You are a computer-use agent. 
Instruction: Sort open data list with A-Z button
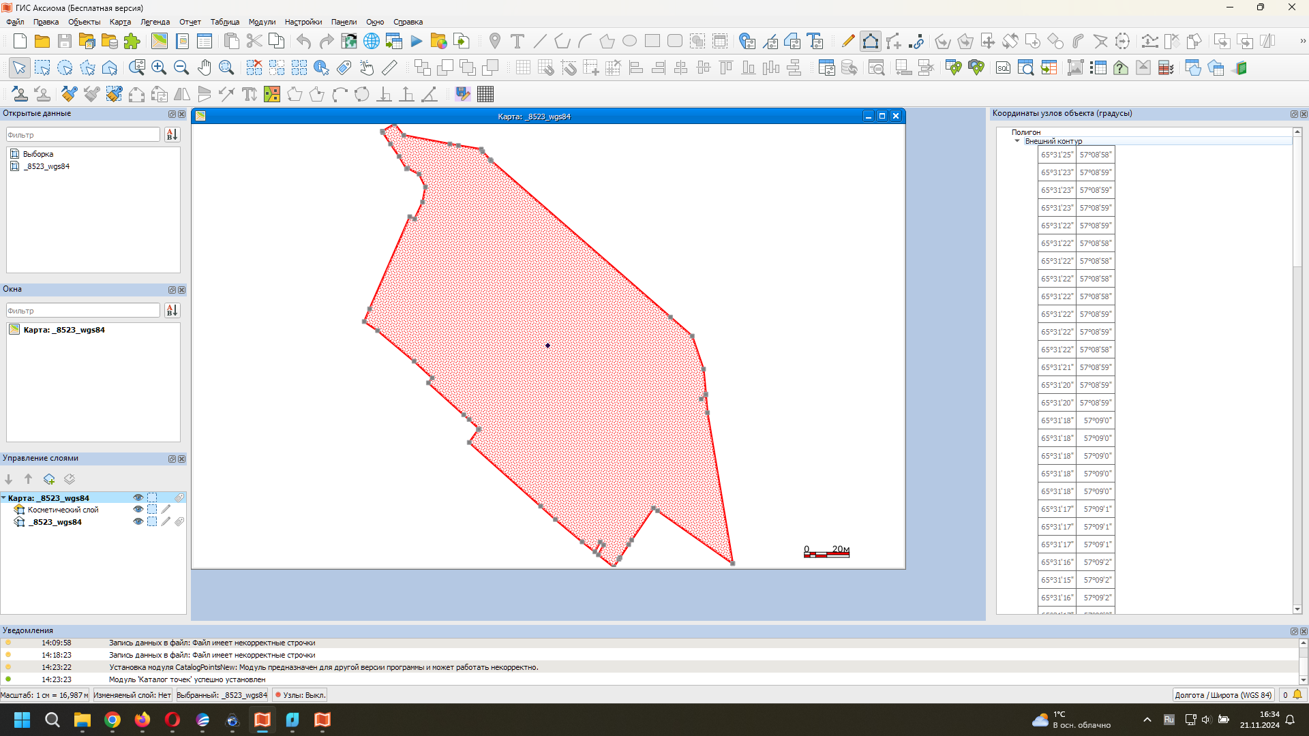point(172,135)
